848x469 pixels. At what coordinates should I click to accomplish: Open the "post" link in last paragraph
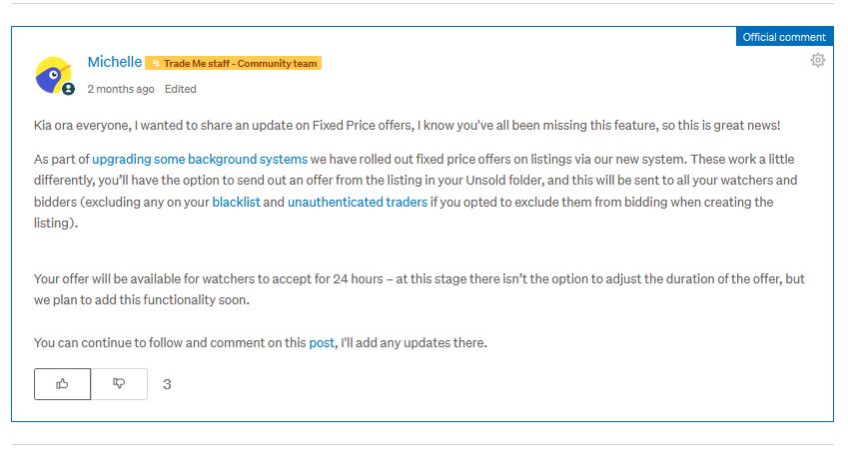321,343
